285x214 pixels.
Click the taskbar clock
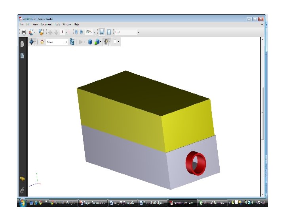coord(260,203)
